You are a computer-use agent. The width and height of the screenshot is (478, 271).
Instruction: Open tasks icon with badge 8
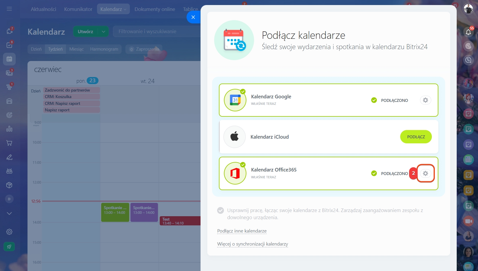click(x=9, y=45)
